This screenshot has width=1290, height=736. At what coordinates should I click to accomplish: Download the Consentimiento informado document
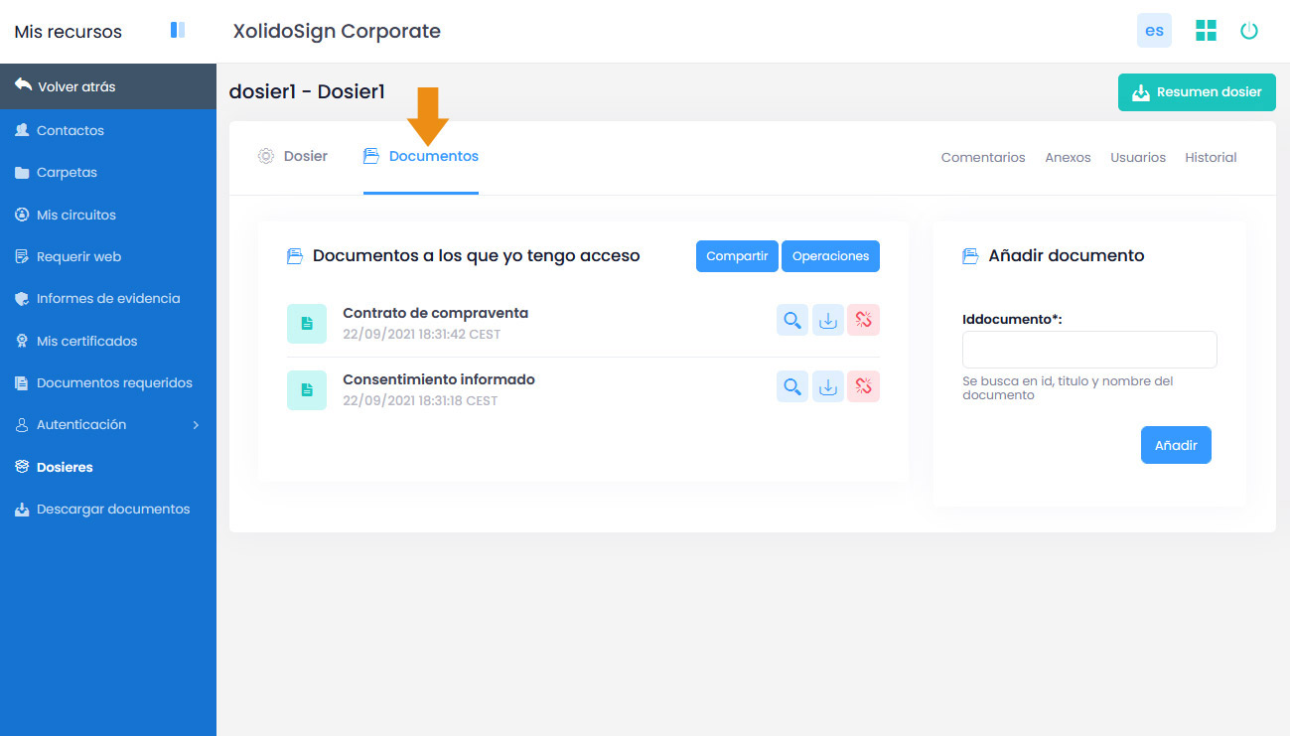click(x=827, y=386)
